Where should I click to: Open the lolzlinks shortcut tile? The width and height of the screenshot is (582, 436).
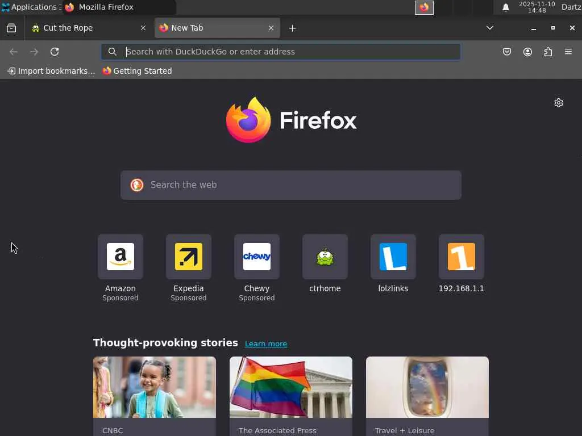click(393, 257)
